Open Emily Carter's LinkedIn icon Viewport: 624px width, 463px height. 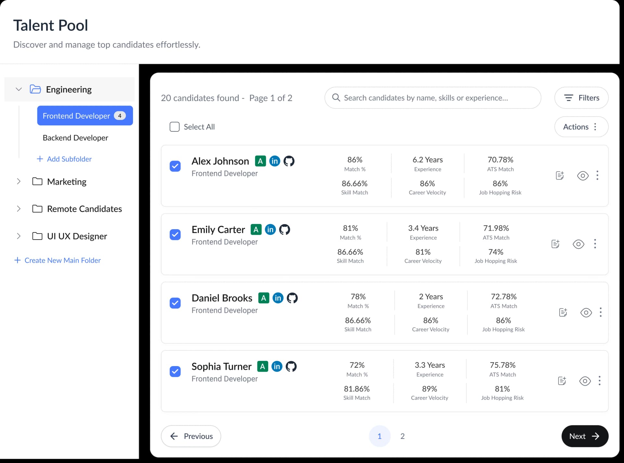(270, 229)
